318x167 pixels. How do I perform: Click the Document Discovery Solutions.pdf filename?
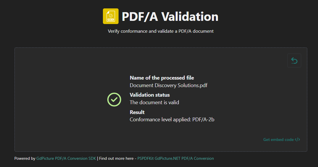click(168, 85)
